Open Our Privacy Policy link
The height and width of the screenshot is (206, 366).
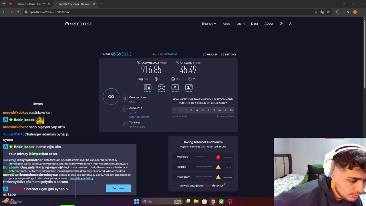pos(81,178)
